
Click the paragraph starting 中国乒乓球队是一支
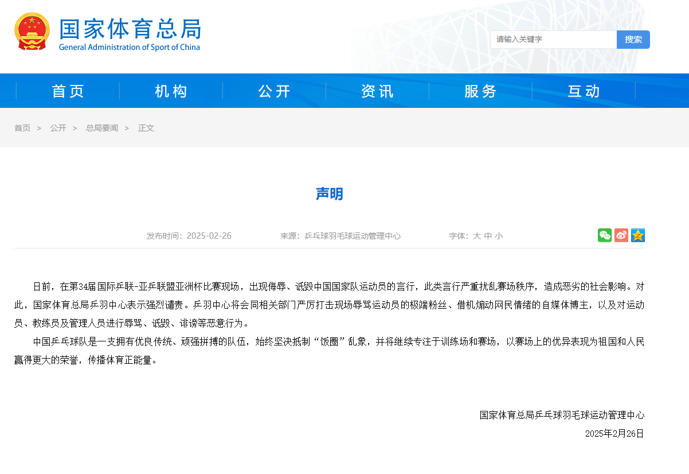click(330, 351)
